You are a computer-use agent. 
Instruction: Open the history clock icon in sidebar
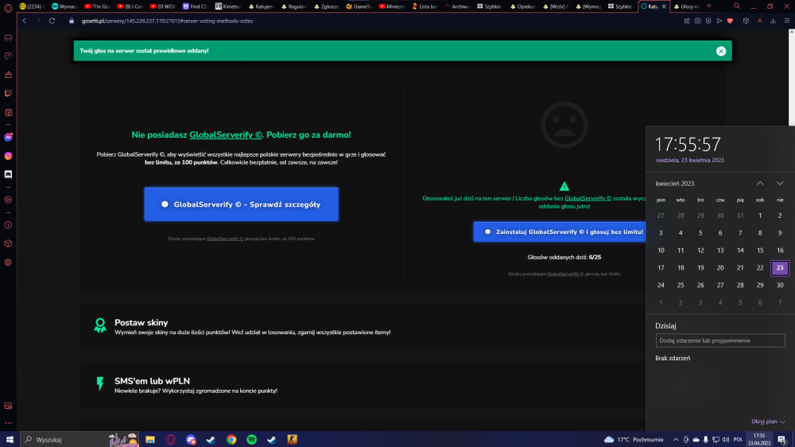click(x=8, y=225)
